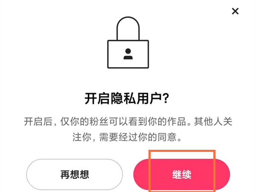Select the rectangular lock body graphic
256x192 pixels.
(128, 54)
